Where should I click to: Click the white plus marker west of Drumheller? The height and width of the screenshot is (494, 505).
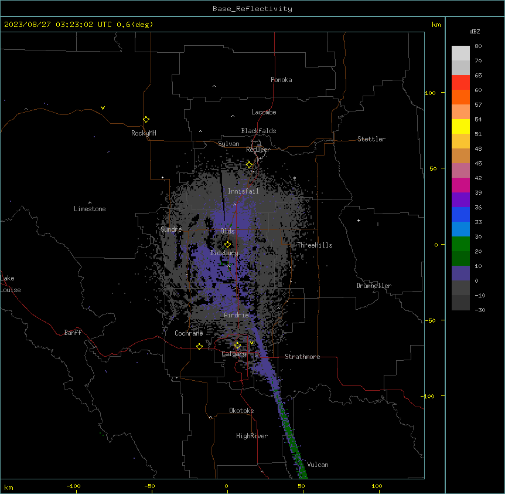tap(359, 220)
